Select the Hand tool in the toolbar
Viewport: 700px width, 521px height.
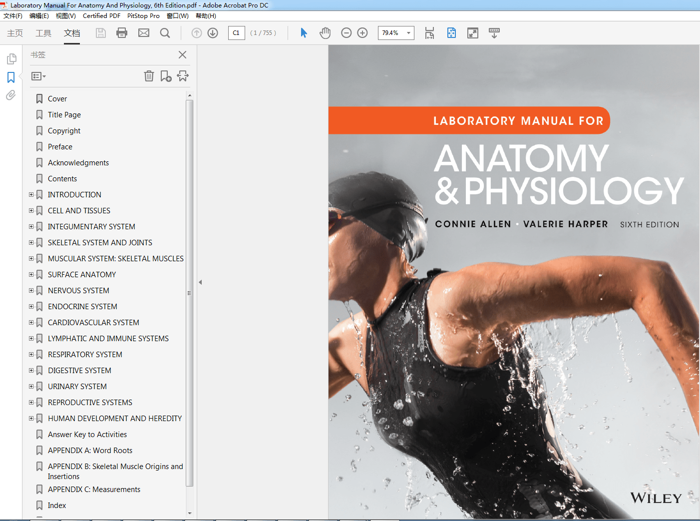(325, 32)
